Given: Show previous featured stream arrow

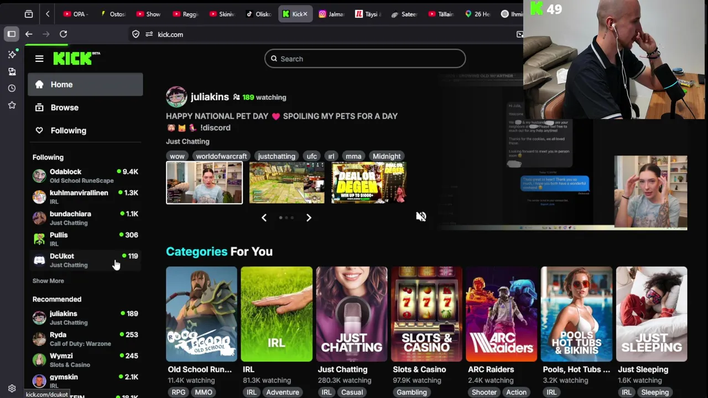Looking at the screenshot, I should [x=264, y=218].
